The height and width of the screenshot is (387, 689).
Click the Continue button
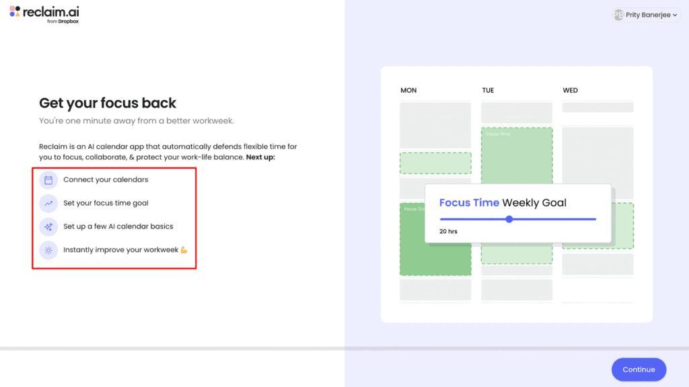click(638, 369)
